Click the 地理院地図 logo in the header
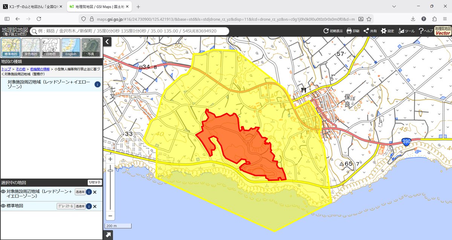Image resolution: width=452 pixels, height=240 pixels. pyautogui.click(x=14, y=31)
